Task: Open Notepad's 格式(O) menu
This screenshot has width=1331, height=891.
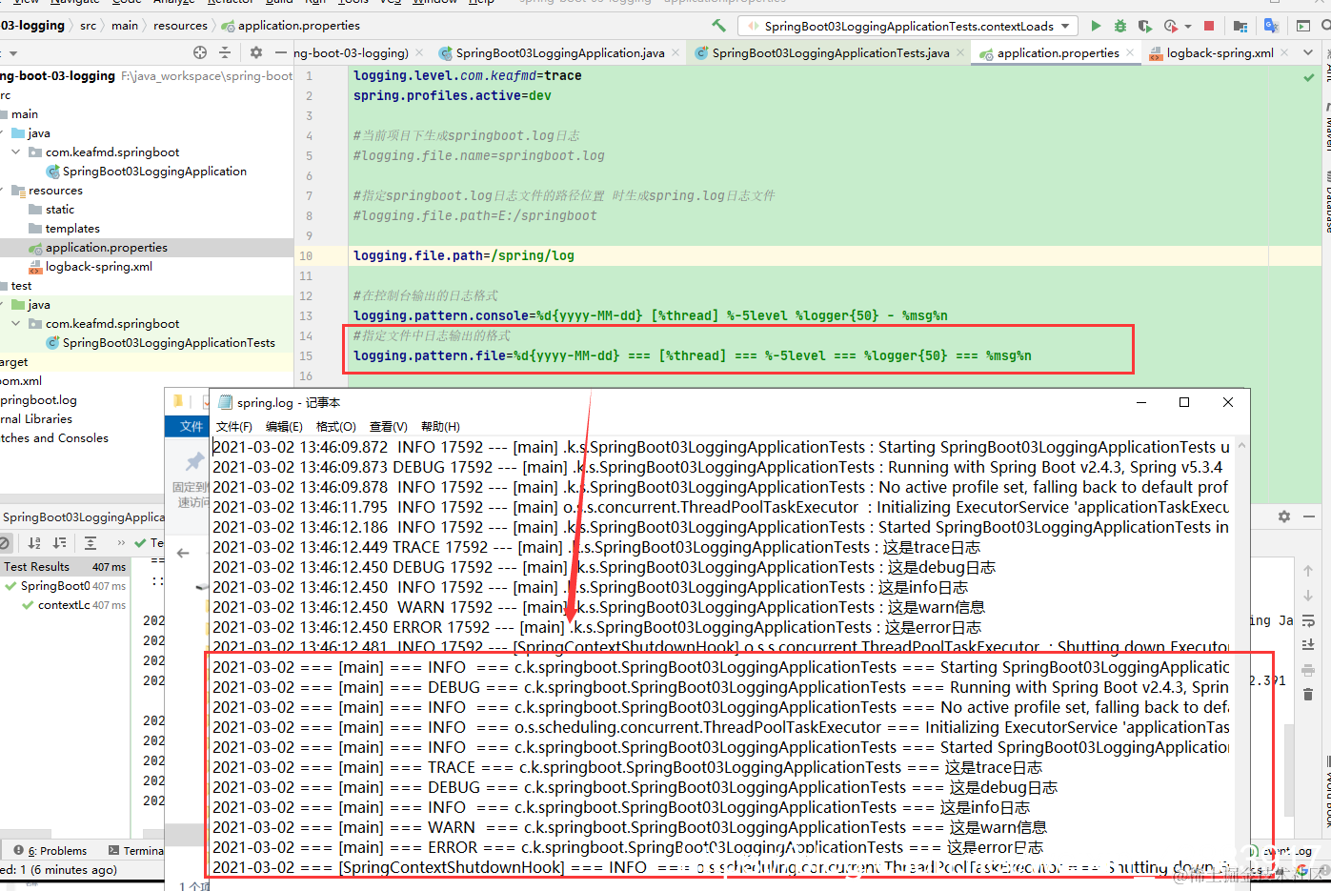Action: [335, 426]
